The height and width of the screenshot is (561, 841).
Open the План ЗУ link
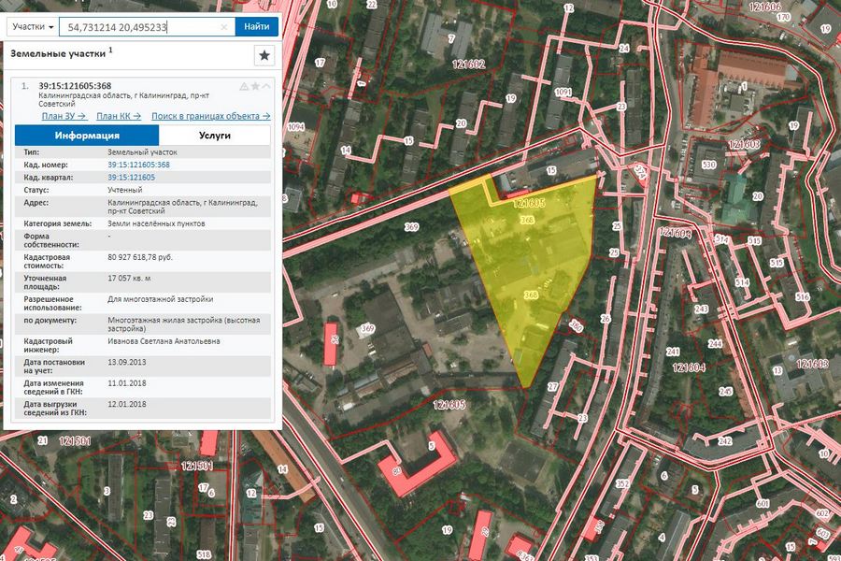click(x=64, y=116)
